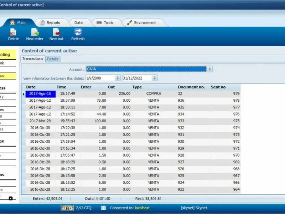Click the 2.50 enter value
The width and height of the screenshot is (285, 214).
(x=102, y=176)
